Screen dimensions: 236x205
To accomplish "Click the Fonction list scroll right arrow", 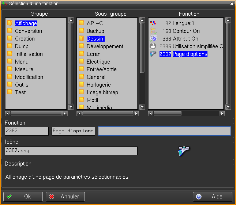I will 222,114.
